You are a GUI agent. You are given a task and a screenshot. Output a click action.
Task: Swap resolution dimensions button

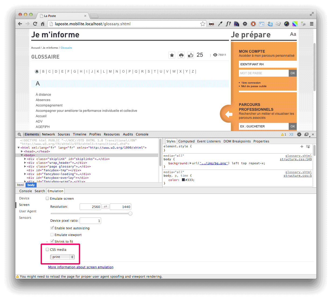tap(105, 207)
